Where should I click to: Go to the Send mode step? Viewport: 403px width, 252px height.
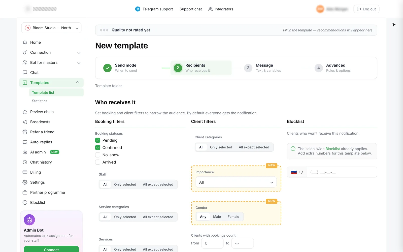[x=120, y=68]
